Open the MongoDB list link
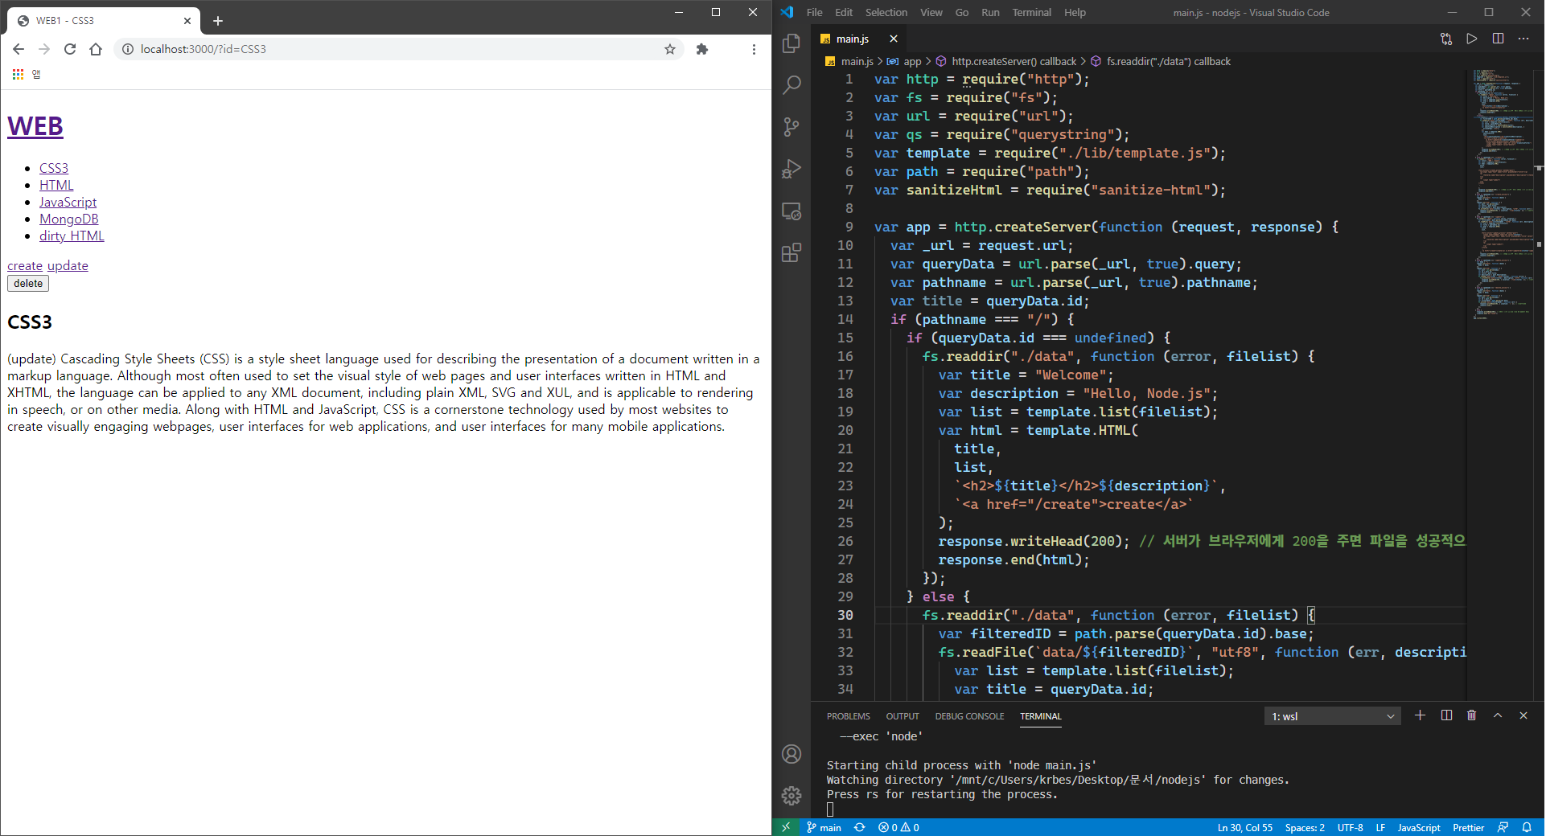Screen dimensions: 1546x836 [x=69, y=219]
